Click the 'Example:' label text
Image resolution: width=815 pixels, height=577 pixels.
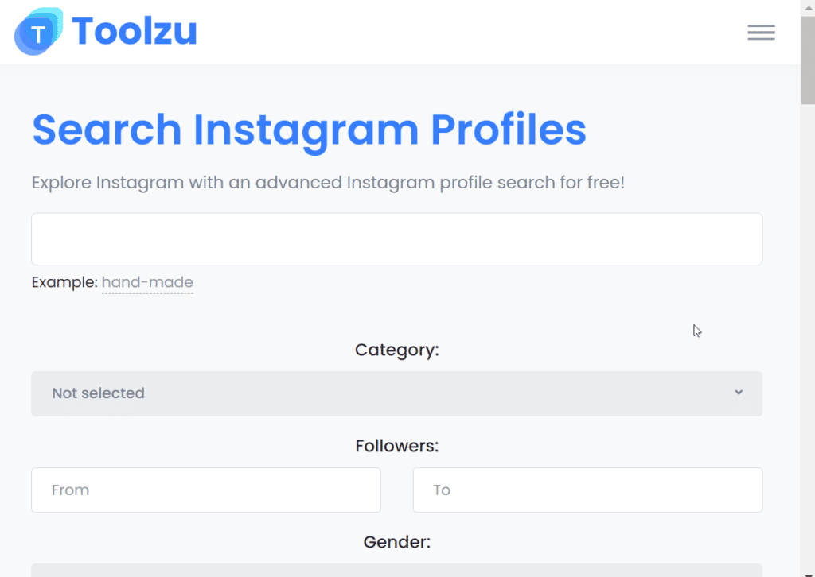[64, 282]
